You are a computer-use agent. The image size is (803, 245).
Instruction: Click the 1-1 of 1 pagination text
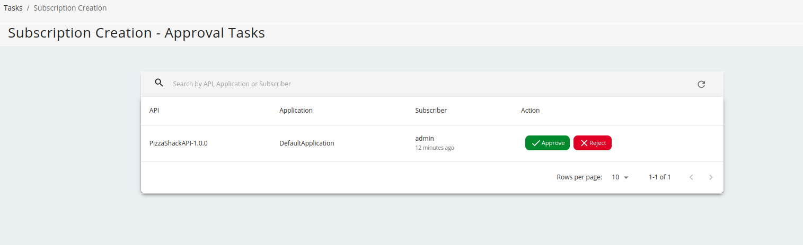point(660,177)
